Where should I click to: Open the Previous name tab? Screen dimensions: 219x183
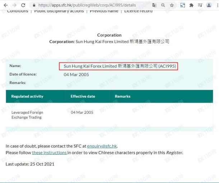104,11
